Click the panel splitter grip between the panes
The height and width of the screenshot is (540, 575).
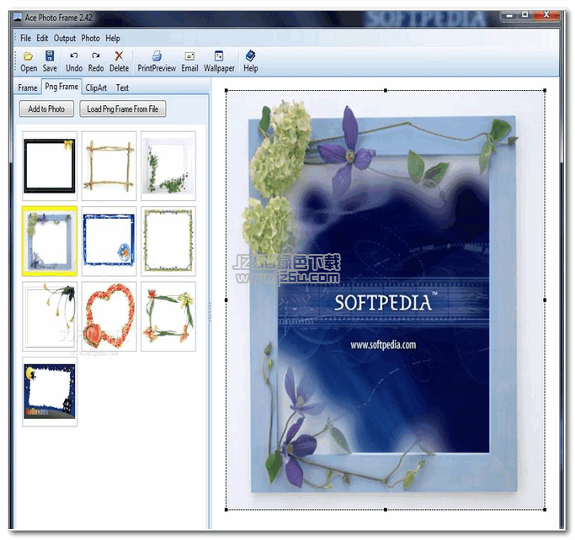[x=210, y=311]
